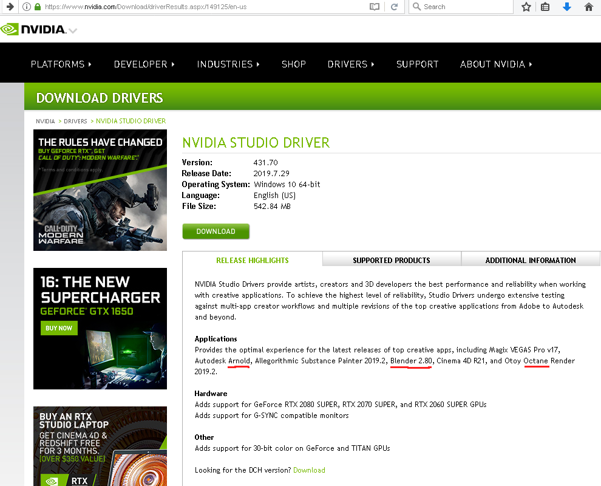Open the PLATFORMS menu
This screenshot has height=486, width=601.
pos(61,64)
